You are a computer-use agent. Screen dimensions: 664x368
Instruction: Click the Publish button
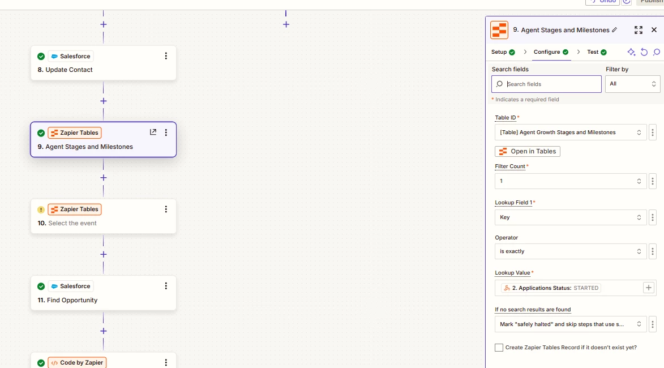click(650, 2)
